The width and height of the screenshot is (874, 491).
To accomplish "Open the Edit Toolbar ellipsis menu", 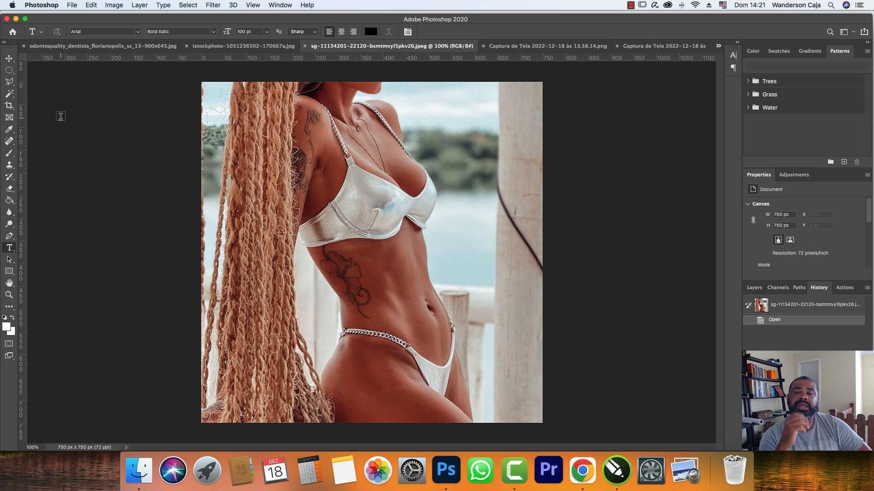I will point(9,307).
